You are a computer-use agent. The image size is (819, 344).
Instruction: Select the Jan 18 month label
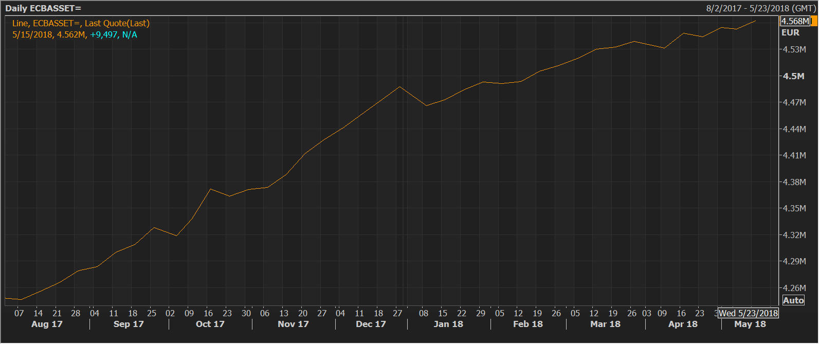pos(448,324)
